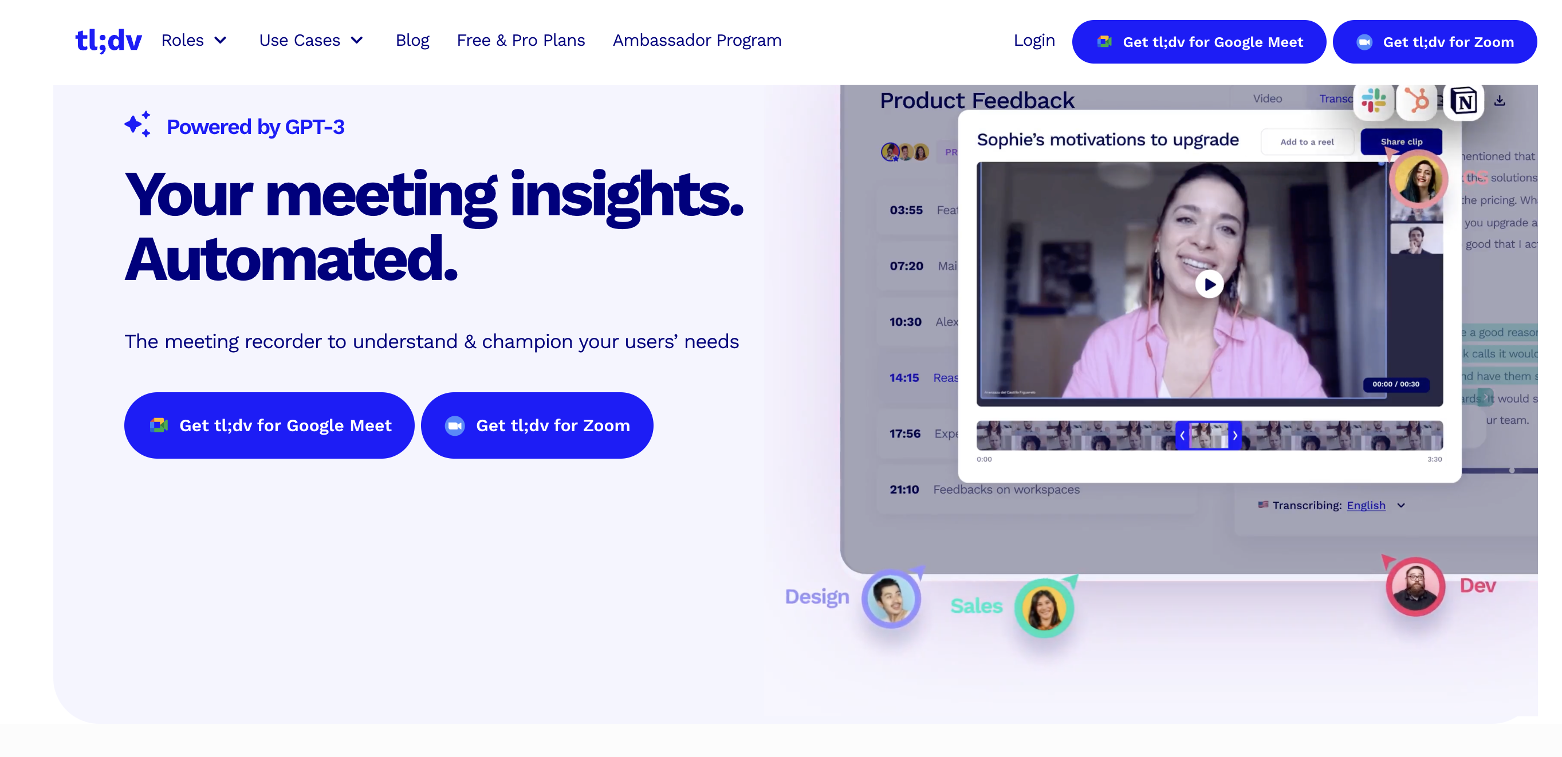Viewport: 1562px width, 757px height.
Task: Click the download icon
Action: click(1500, 101)
